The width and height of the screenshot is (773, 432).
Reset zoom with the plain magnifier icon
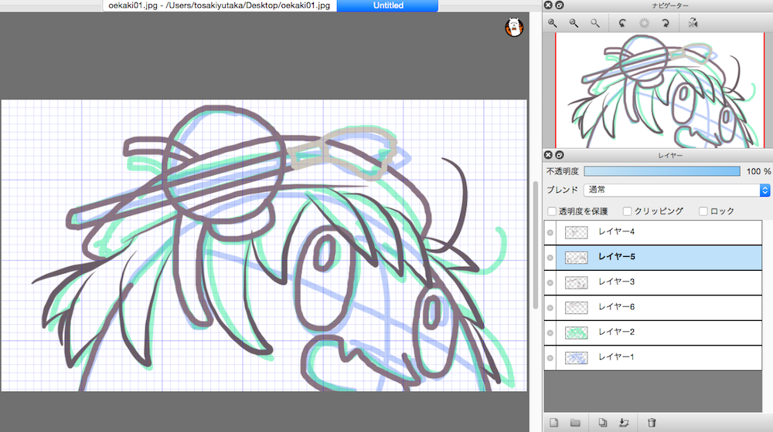[x=595, y=23]
